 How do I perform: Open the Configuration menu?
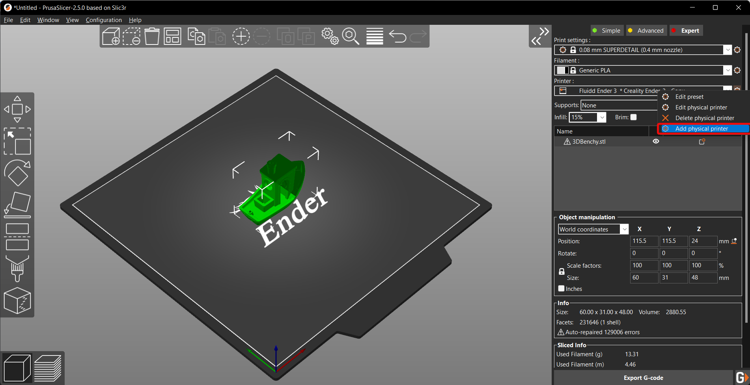click(x=104, y=20)
